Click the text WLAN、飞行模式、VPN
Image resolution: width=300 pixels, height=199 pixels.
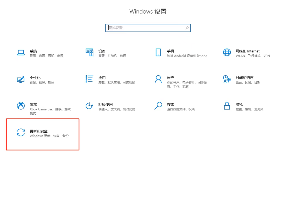[x=253, y=56]
